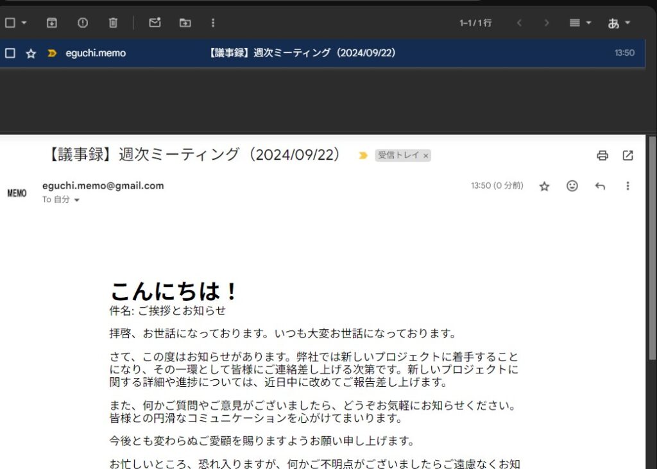Archive the selected email

click(51, 22)
